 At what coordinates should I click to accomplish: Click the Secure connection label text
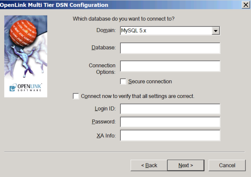click(150, 82)
